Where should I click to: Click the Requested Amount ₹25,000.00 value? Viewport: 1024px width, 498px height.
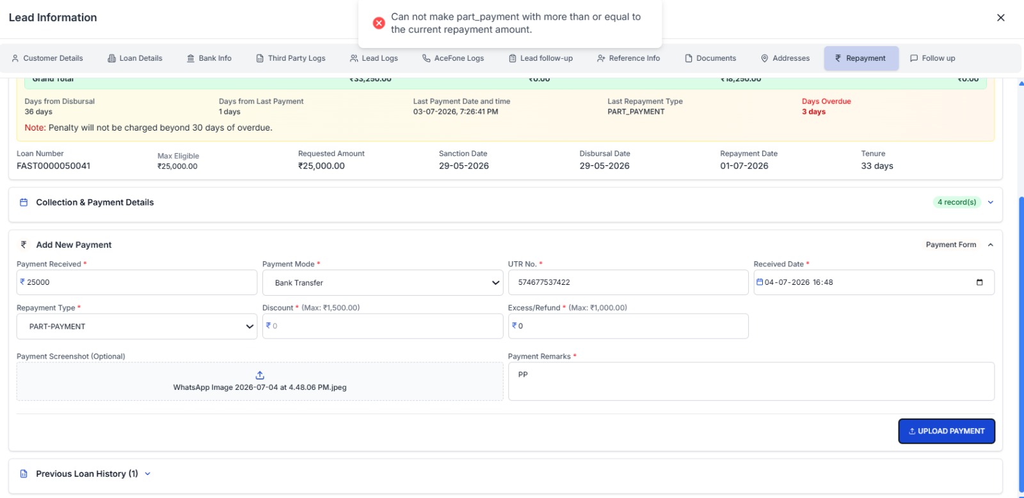(x=321, y=166)
